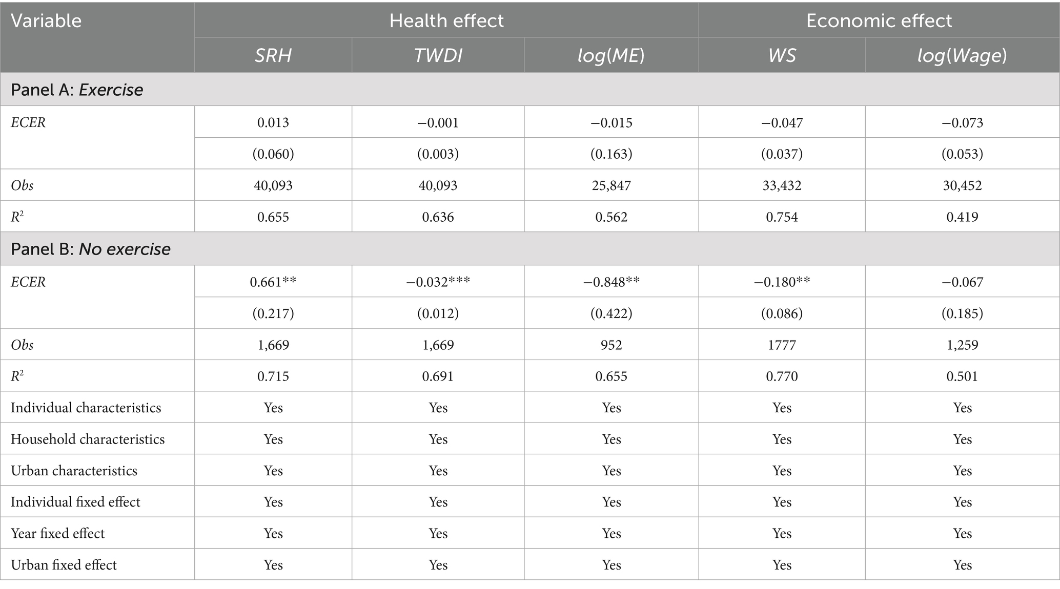Click the WS column subheader
The height and width of the screenshot is (589, 1060).
click(x=782, y=55)
